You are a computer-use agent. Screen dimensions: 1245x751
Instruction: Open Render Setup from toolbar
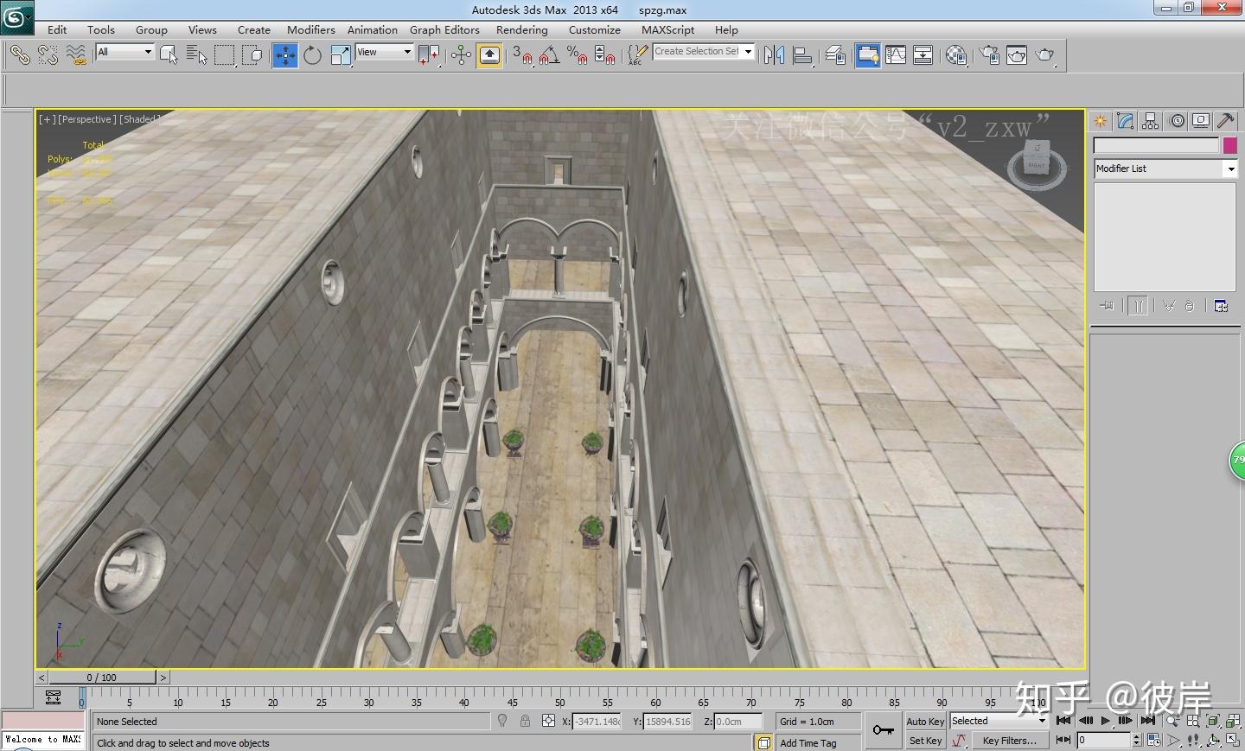tap(989, 55)
